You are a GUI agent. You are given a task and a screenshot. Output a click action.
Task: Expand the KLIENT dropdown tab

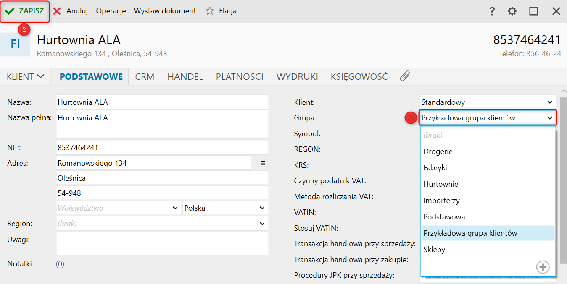[25, 77]
